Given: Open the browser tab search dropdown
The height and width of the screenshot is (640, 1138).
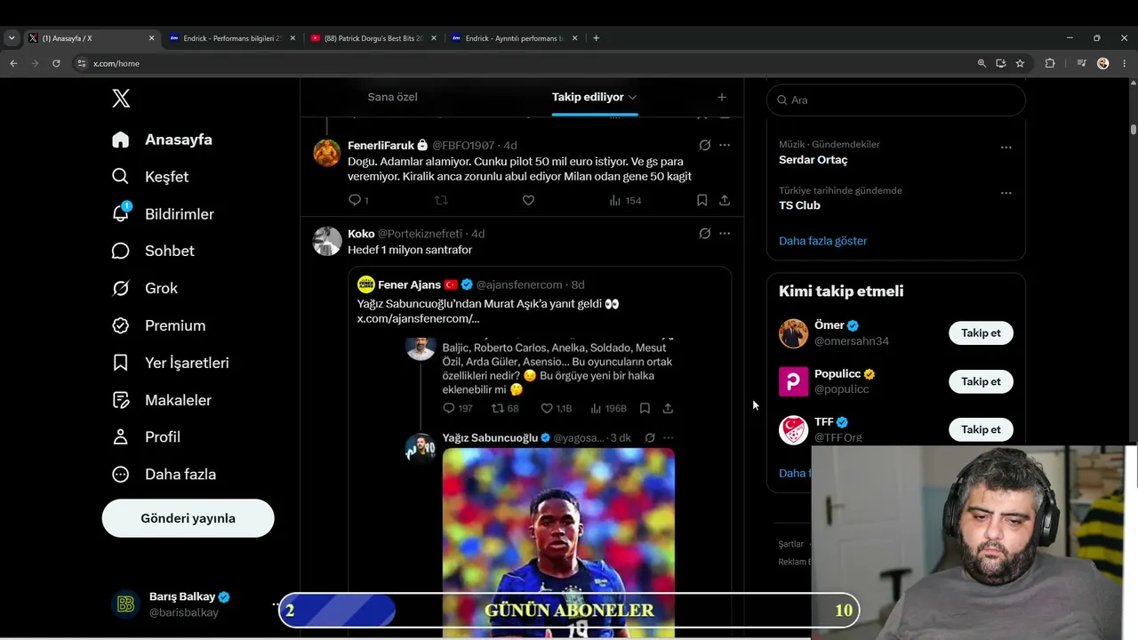Looking at the screenshot, I should pos(12,38).
